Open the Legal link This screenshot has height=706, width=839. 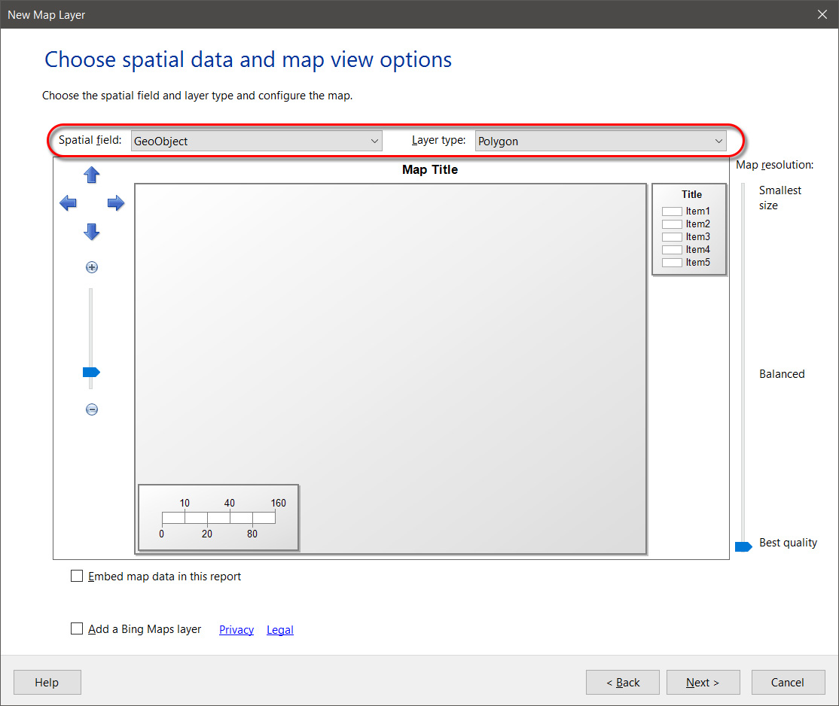(280, 630)
